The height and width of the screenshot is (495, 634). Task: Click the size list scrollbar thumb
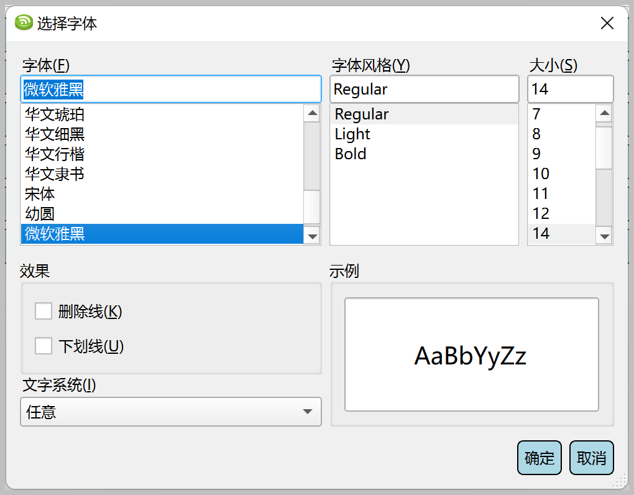(604, 147)
